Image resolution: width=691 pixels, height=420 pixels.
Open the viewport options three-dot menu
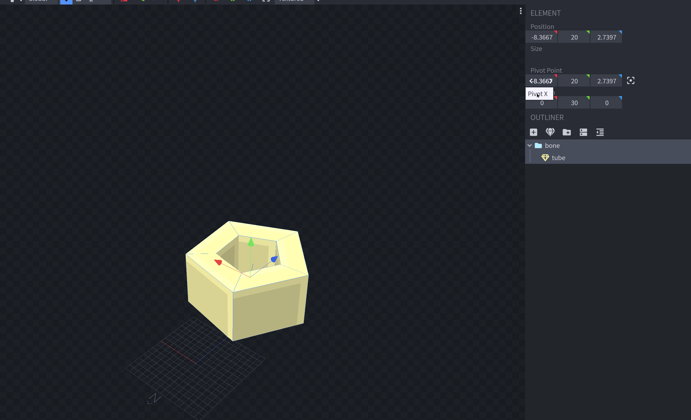(x=521, y=11)
